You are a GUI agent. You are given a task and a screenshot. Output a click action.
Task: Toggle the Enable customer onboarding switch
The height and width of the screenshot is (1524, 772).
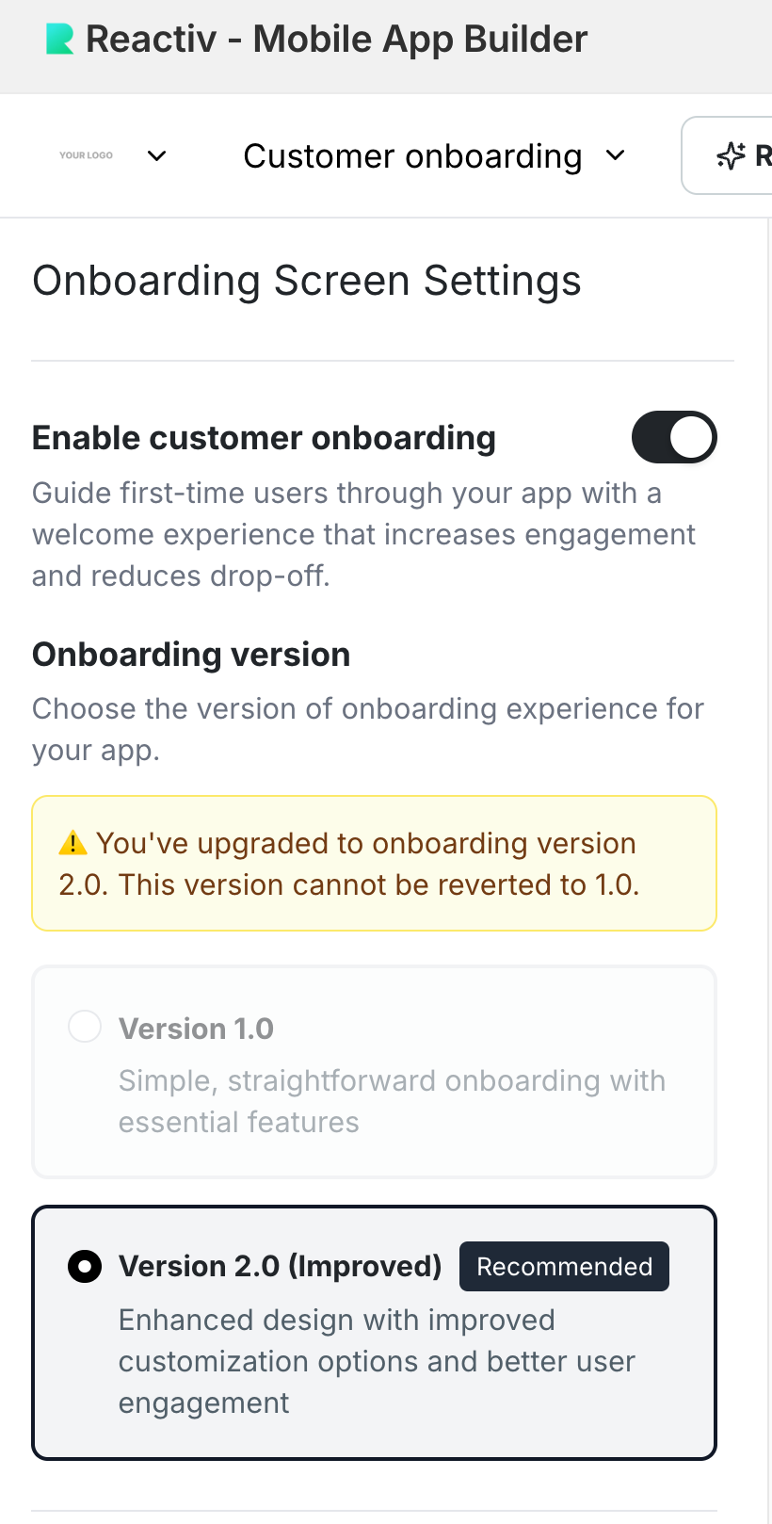point(674,437)
